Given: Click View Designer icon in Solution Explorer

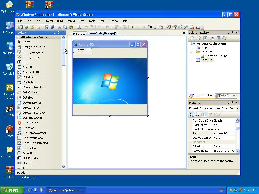Looking at the screenshot, I should (x=218, y=38).
